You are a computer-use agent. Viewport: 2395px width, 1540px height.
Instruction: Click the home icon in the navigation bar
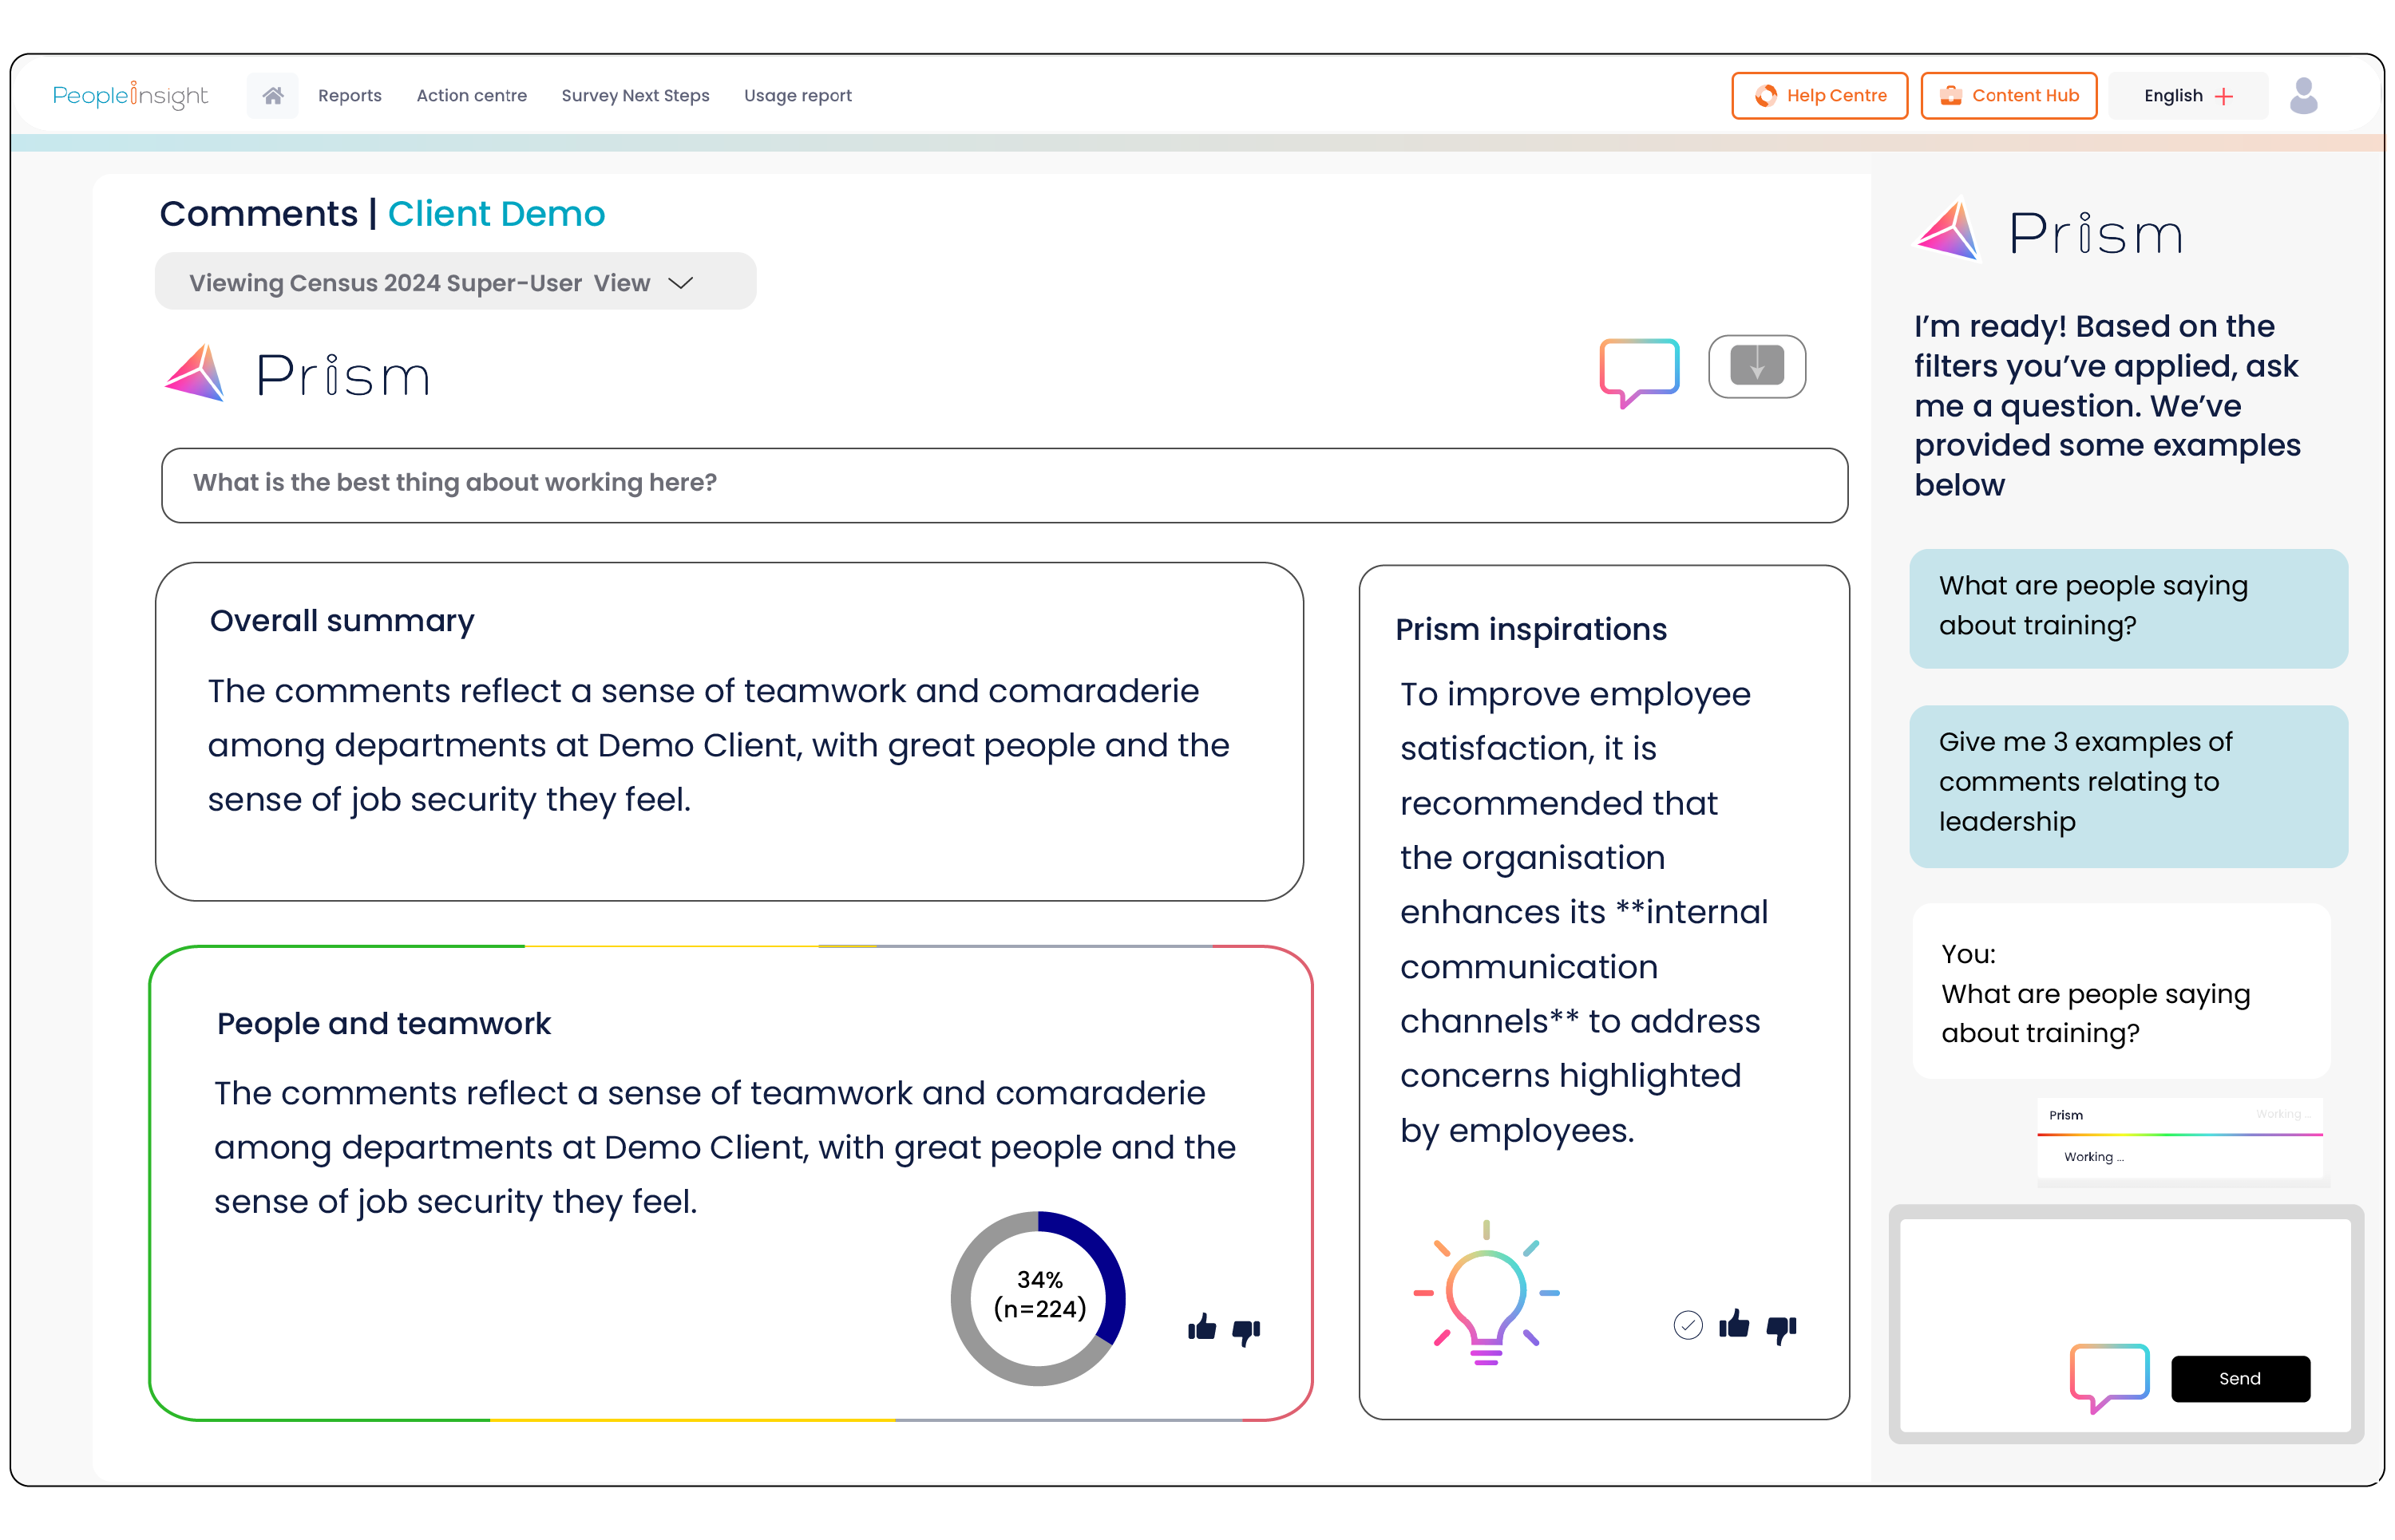tap(272, 94)
